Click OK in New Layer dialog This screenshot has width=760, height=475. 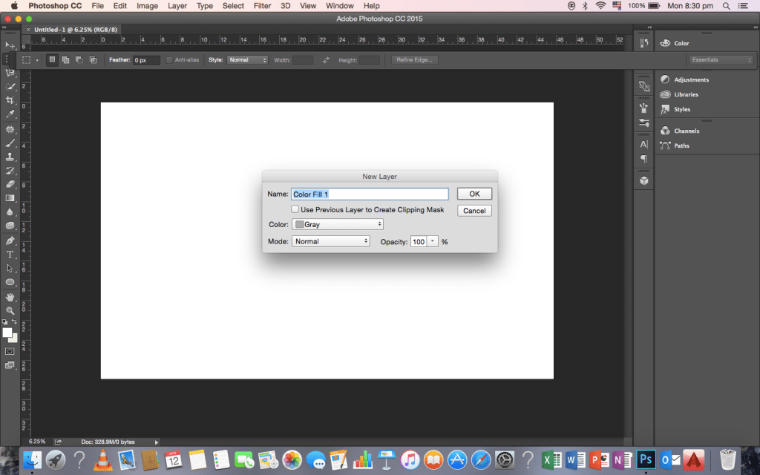(x=474, y=194)
